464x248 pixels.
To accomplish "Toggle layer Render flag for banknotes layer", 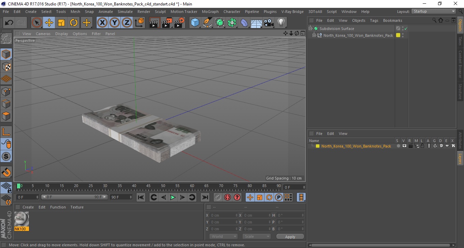I will click(x=410, y=146).
